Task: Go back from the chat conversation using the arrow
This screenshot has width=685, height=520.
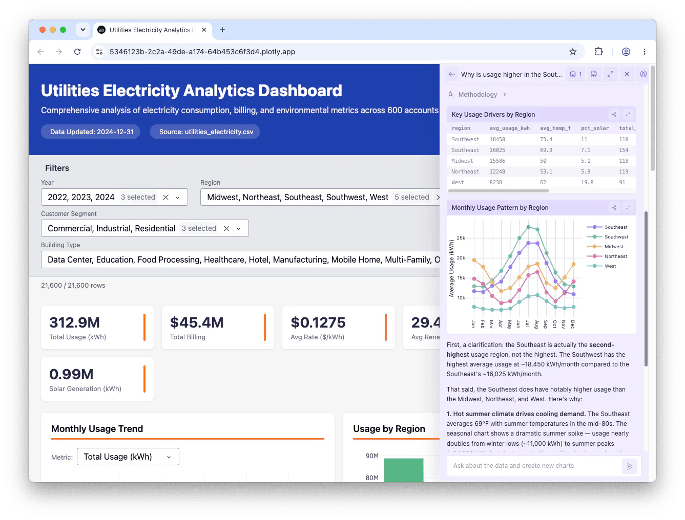Action: [451, 74]
